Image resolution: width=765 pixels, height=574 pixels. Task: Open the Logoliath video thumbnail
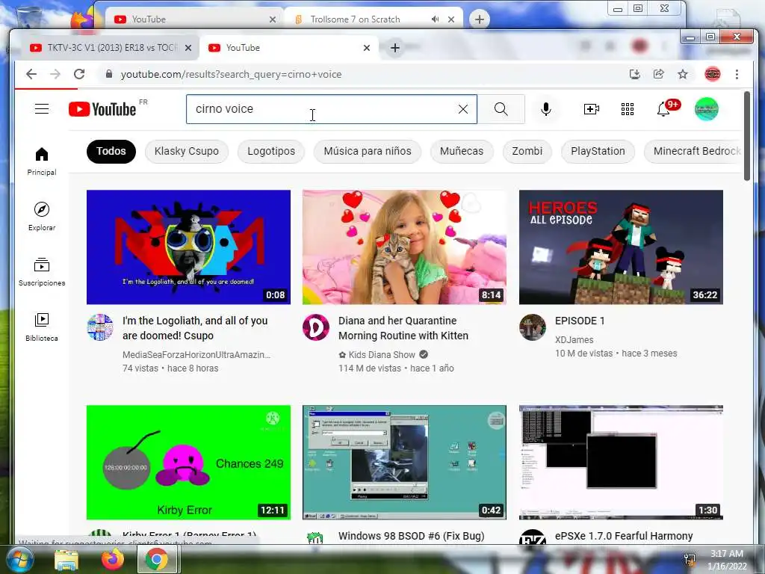coord(188,247)
